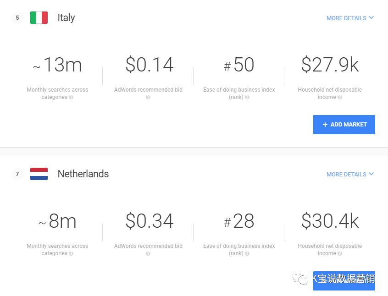Click the Italy flag icon
This screenshot has width=388, height=296.
[39, 18]
